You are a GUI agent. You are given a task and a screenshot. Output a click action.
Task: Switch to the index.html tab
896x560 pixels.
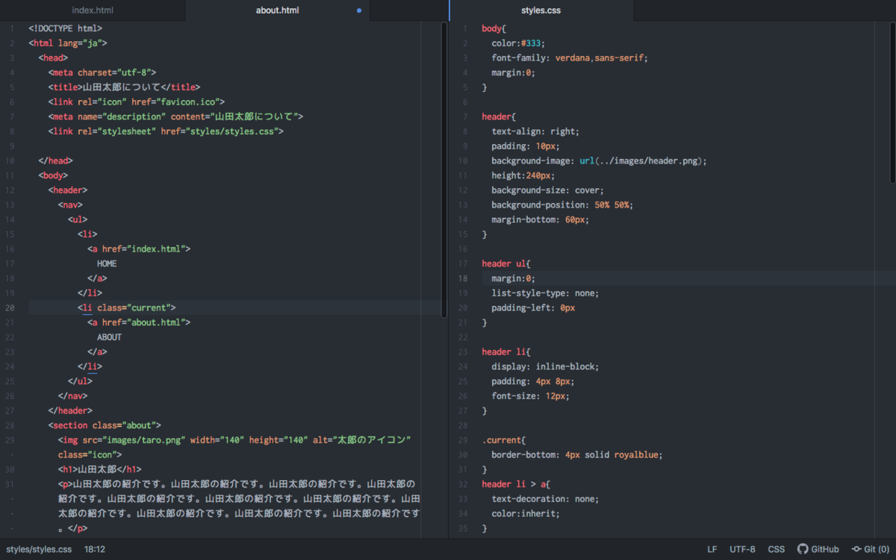pyautogui.click(x=93, y=10)
